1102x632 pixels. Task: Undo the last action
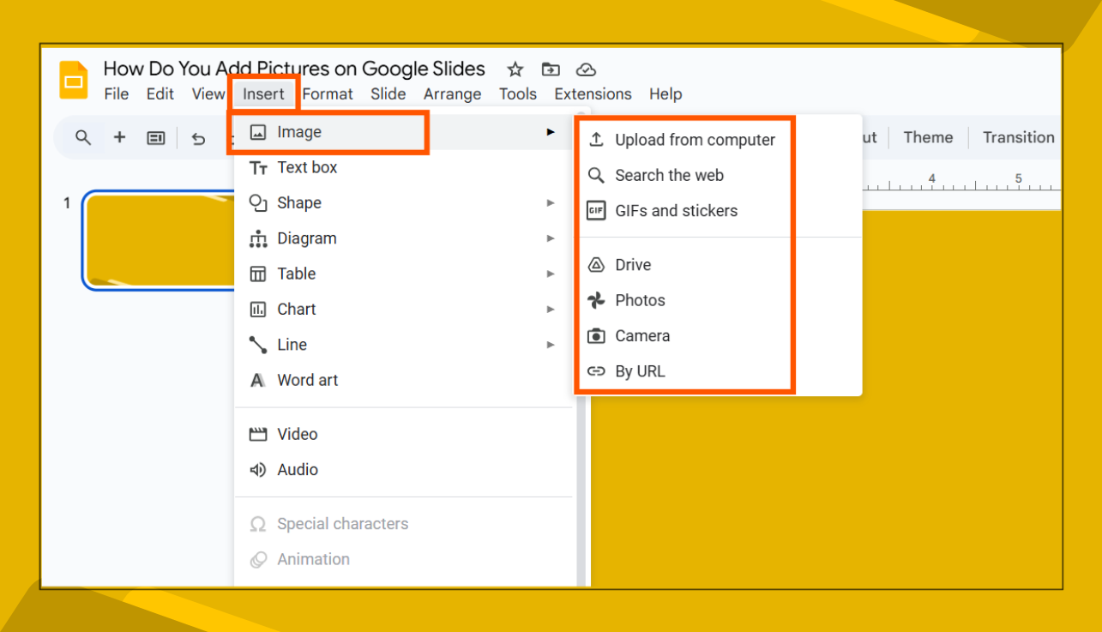coord(198,137)
